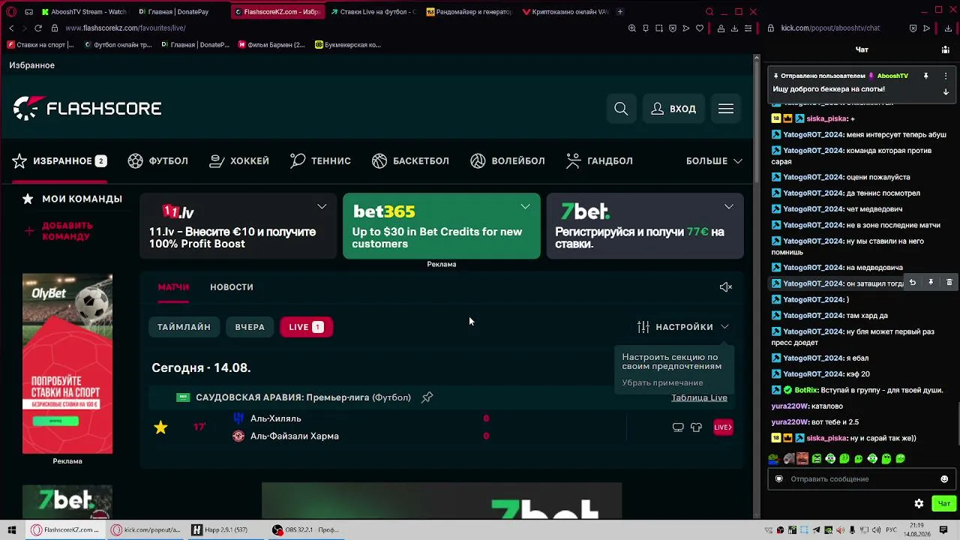Open match TV broadcast icon
The height and width of the screenshot is (540, 960).
[x=678, y=427]
